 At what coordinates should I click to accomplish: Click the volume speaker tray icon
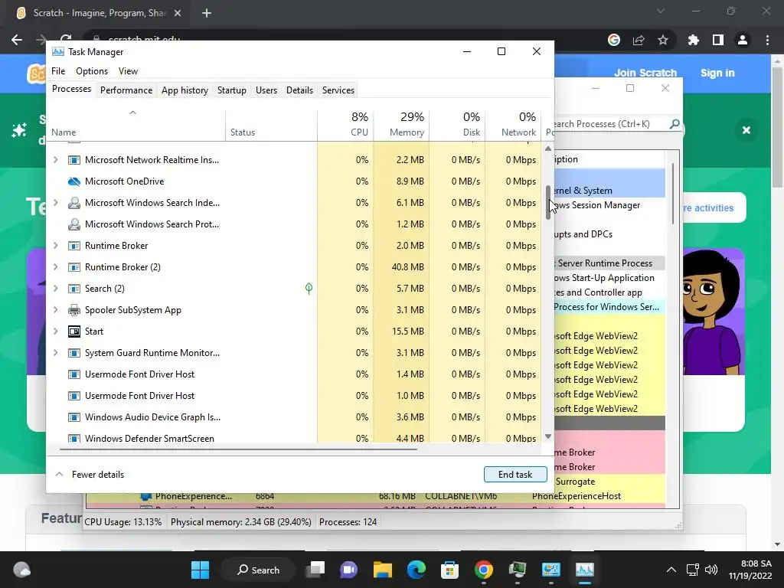(711, 570)
